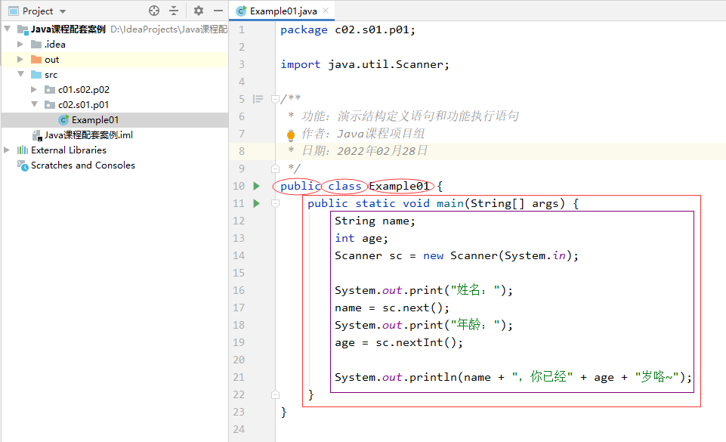Click the intention lightbulb on line 7
This screenshot has width=726, height=442.
click(x=291, y=134)
